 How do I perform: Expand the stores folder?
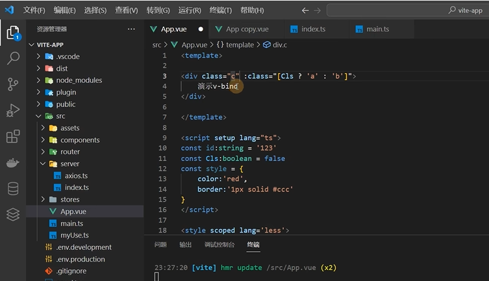[43, 199]
